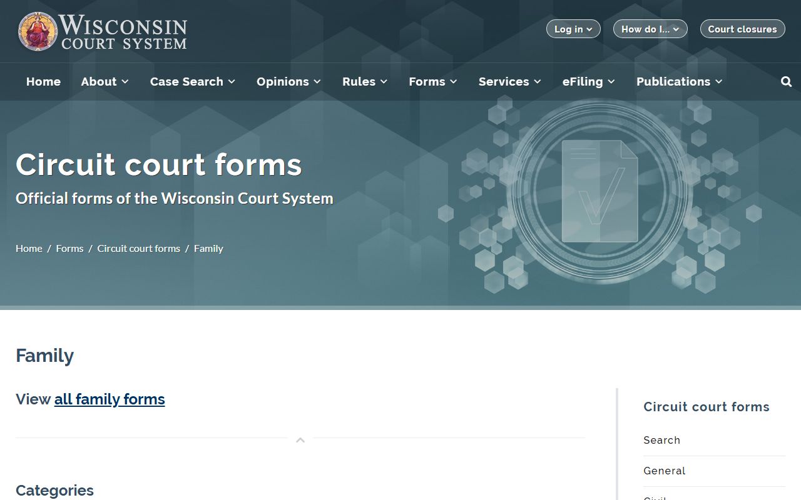Click the Official forms of the Wisconsin subtitle
The width and height of the screenshot is (801, 500).
[175, 199]
